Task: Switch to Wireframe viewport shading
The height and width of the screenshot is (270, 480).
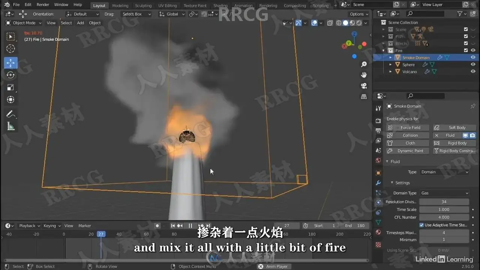Action: 339,23
